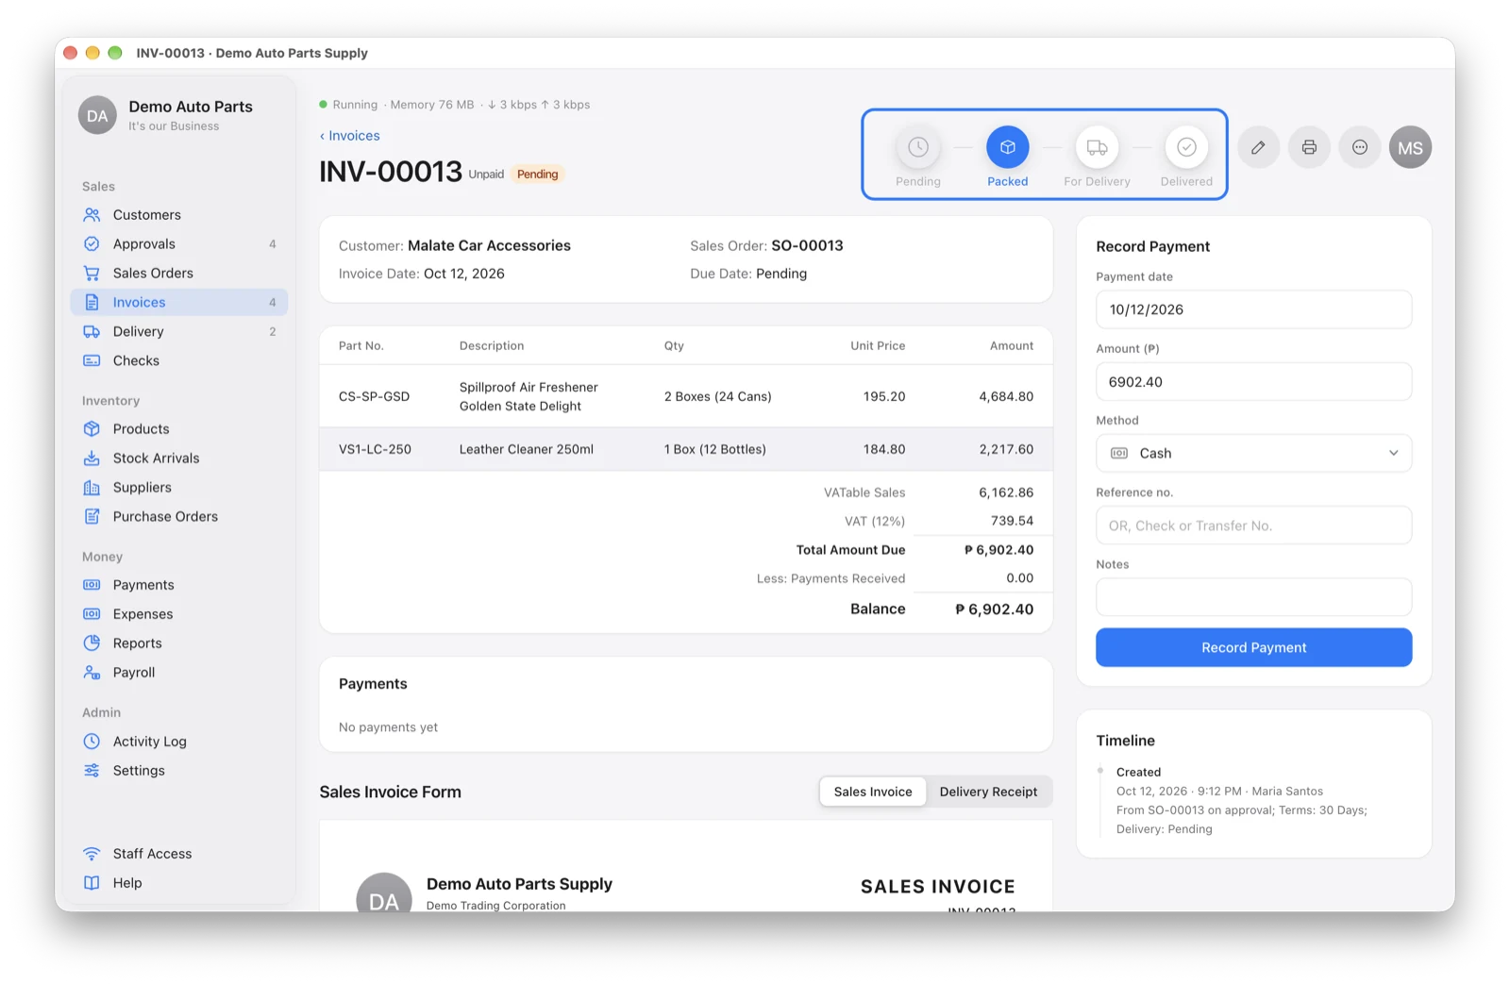Viewport: 1510px width, 984px height.
Task: Open the Invoices sidebar item
Action: coord(179,303)
